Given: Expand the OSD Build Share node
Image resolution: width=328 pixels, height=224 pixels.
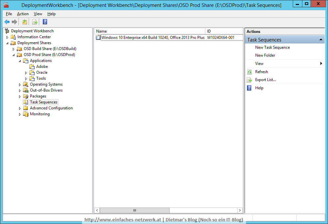Looking at the screenshot, I should point(14,49).
